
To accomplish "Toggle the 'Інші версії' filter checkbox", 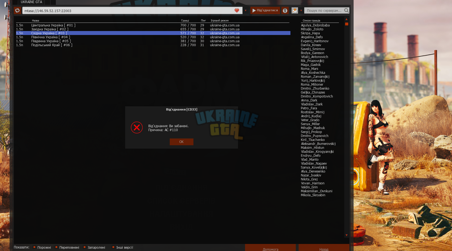I will click(x=113, y=247).
